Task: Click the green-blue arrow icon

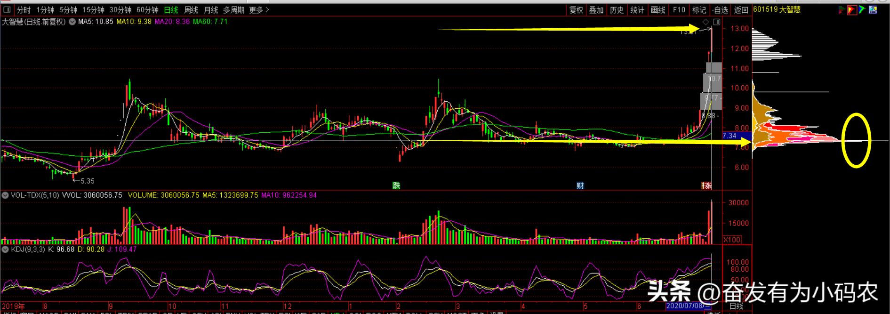Action: (x=862, y=9)
